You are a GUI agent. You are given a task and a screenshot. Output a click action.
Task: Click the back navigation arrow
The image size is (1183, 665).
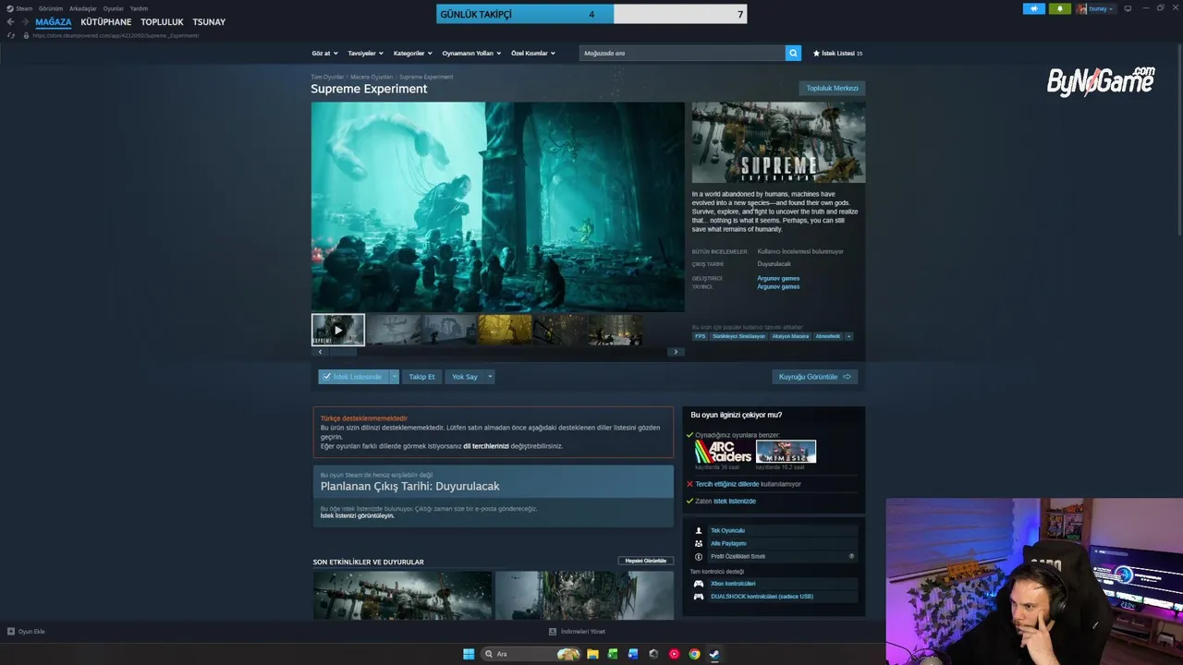(10, 21)
